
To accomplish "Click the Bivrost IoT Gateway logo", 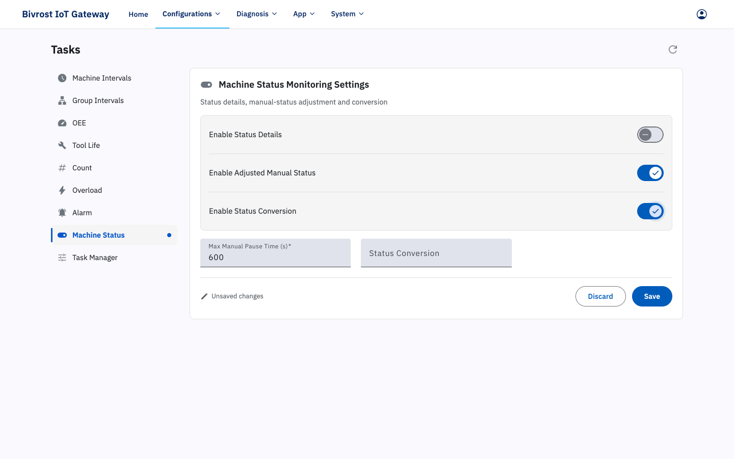I will click(x=66, y=14).
